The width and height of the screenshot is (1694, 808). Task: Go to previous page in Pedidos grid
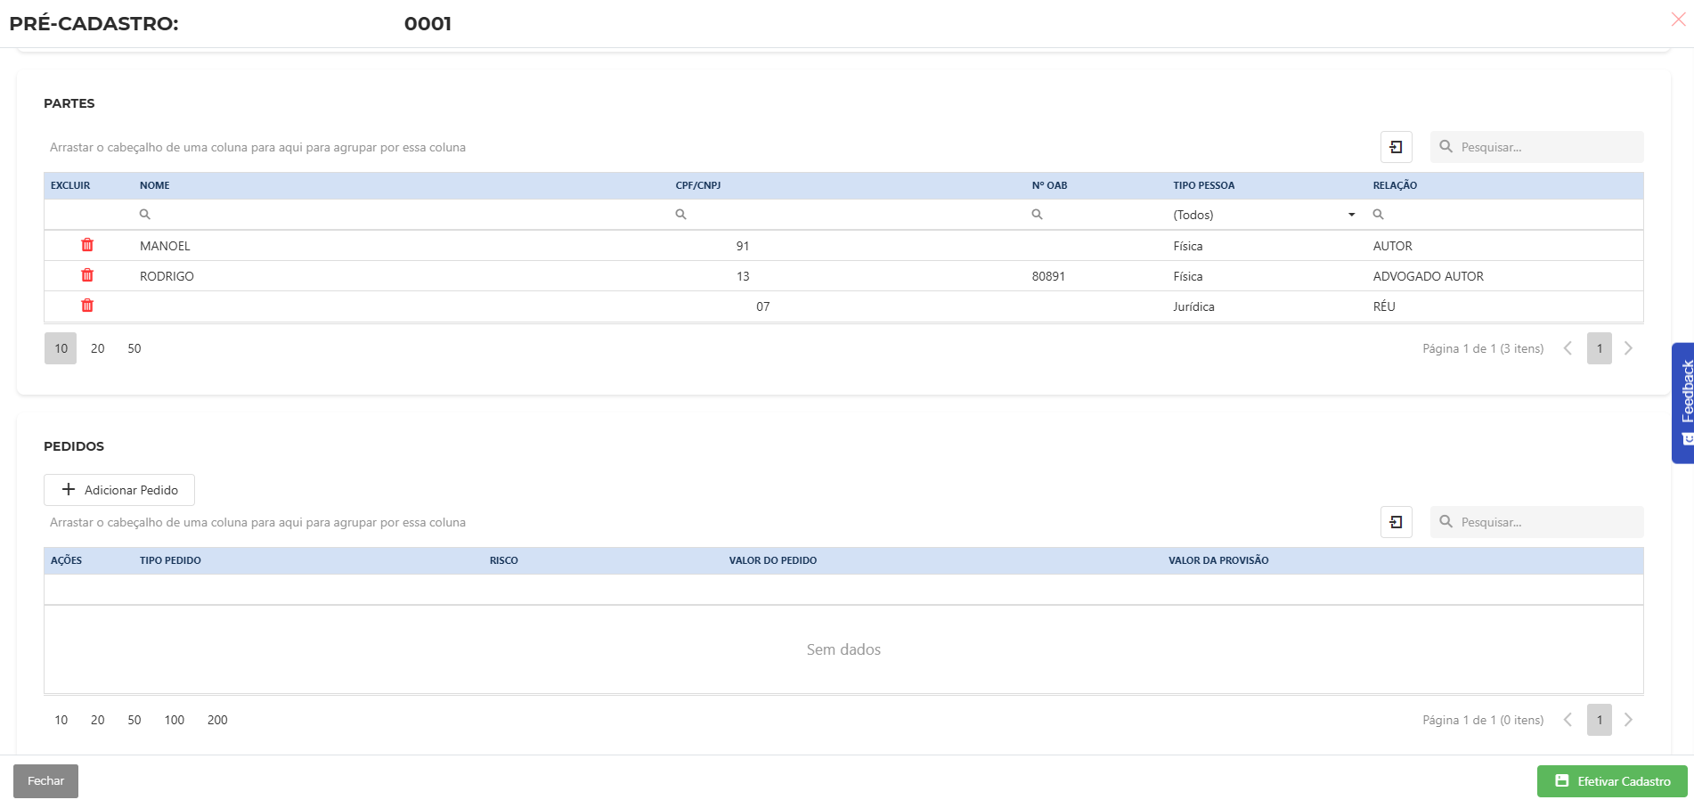pos(1568,720)
